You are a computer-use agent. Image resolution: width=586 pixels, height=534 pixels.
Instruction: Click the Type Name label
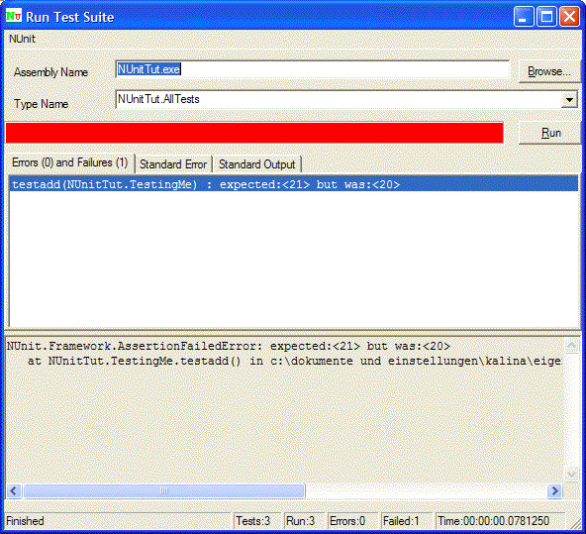[x=42, y=104]
